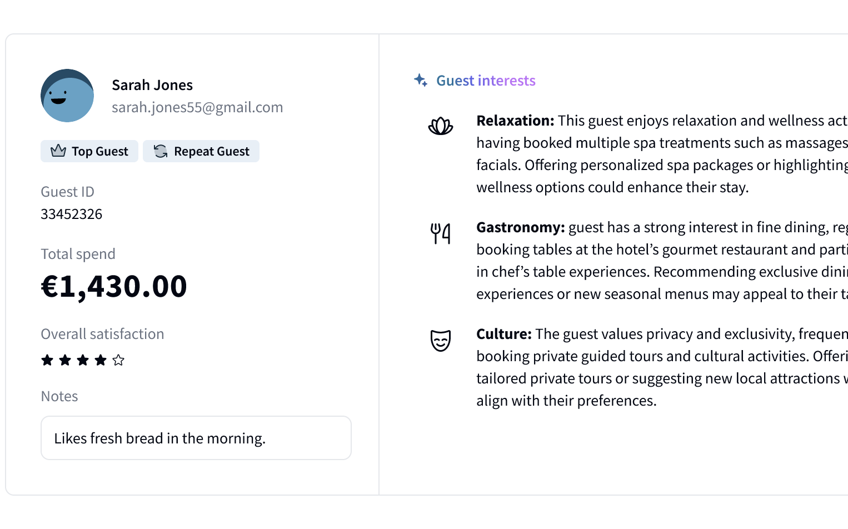Click the third satisfaction star
This screenshot has width=848, height=529.
pyautogui.click(x=83, y=360)
